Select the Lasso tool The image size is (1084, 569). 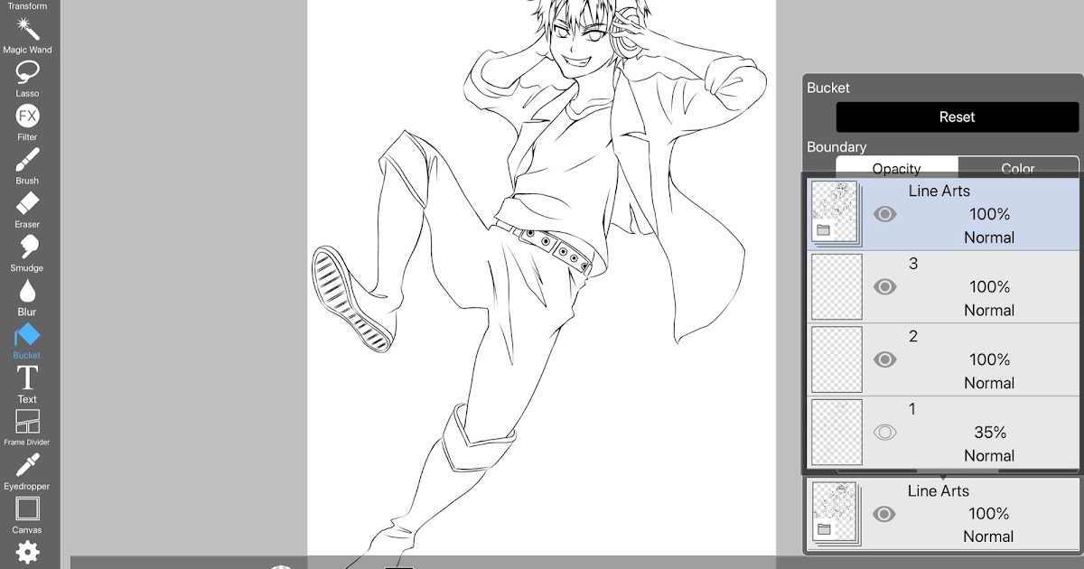click(27, 74)
